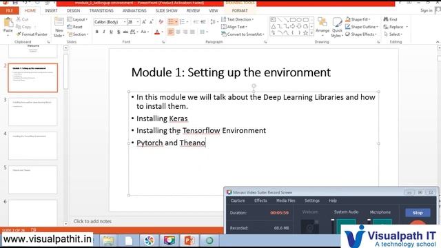Toggle bulleted list
441x248 pixels.
pyautogui.click(x=171, y=22)
